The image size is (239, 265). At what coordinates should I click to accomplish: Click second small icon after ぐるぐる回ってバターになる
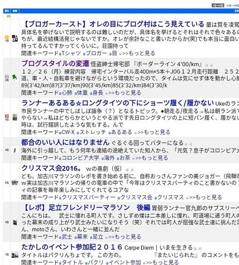[x=191, y=144]
